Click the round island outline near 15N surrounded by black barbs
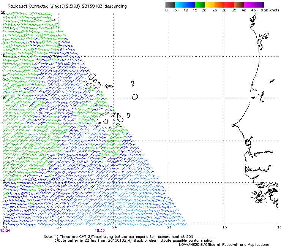The width and height of the screenshot is (281, 247). point(106,122)
